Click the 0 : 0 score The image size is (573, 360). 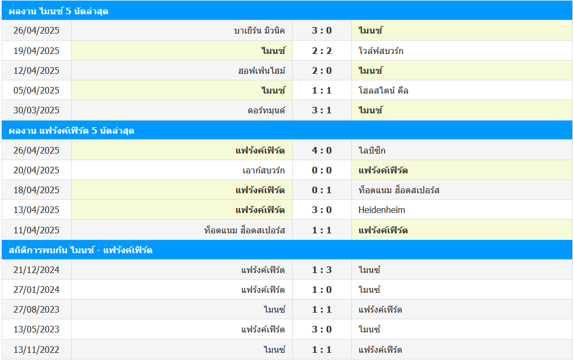click(x=322, y=170)
